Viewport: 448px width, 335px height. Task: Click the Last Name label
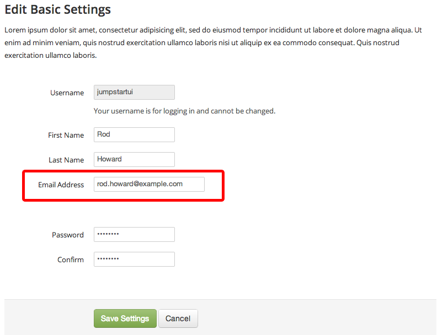pos(66,160)
